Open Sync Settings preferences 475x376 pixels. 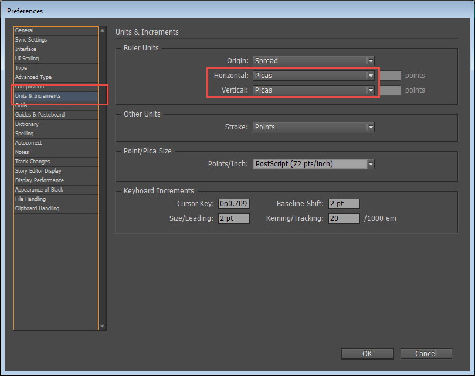(56, 40)
